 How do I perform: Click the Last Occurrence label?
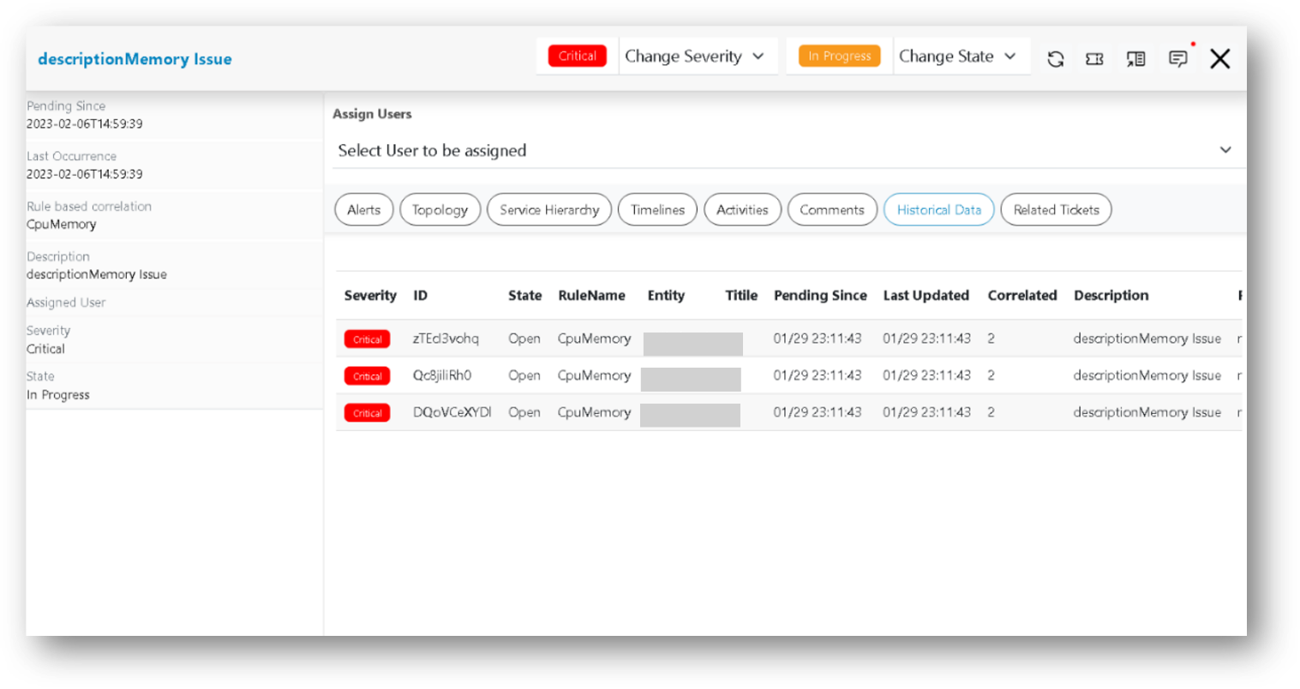tap(71, 156)
